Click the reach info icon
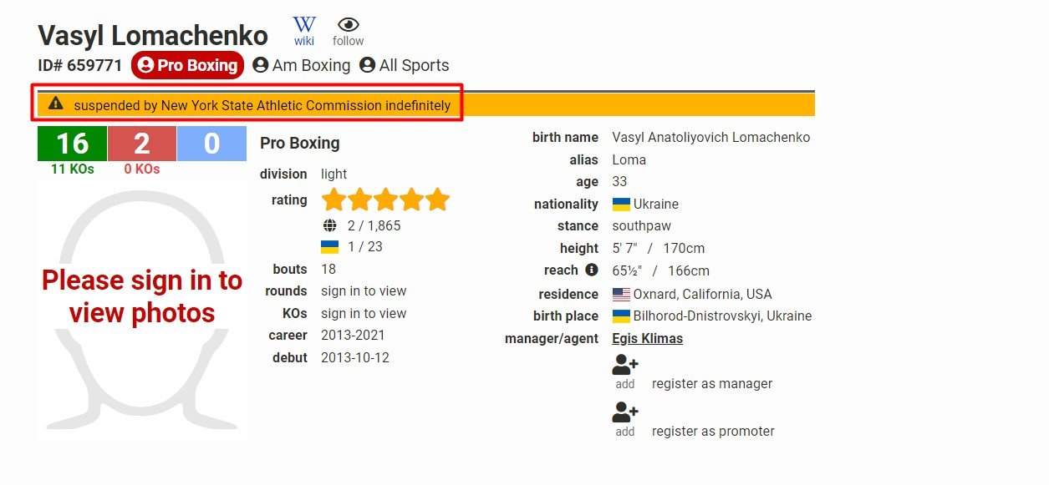Viewport: 1049px width, 485px height. pos(592,270)
